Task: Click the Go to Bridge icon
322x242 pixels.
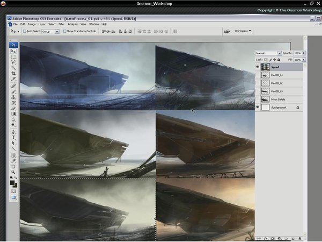Action: 227,31
